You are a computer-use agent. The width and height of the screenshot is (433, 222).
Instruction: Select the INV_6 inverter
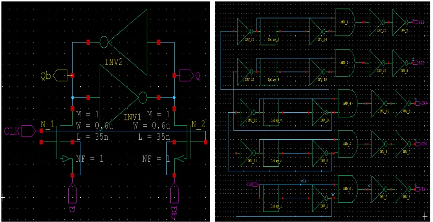380,144
